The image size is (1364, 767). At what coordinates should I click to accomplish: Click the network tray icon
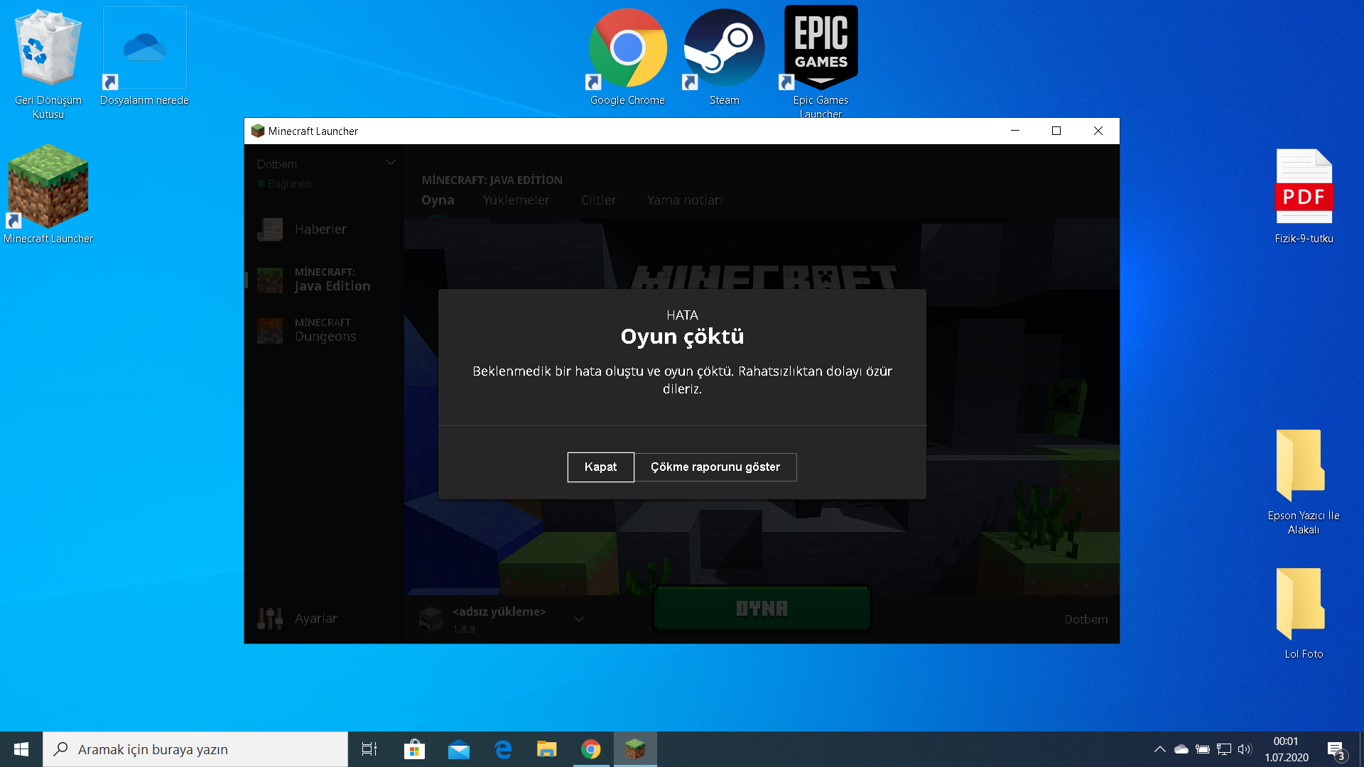pyautogui.click(x=1223, y=749)
